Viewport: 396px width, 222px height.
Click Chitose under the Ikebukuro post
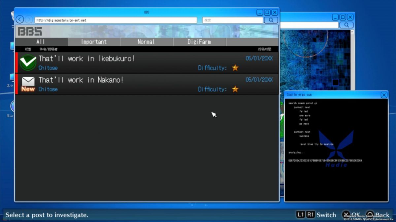tap(48, 68)
